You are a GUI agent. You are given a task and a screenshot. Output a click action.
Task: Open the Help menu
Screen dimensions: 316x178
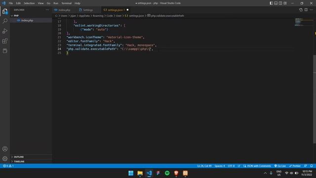point(78,3)
